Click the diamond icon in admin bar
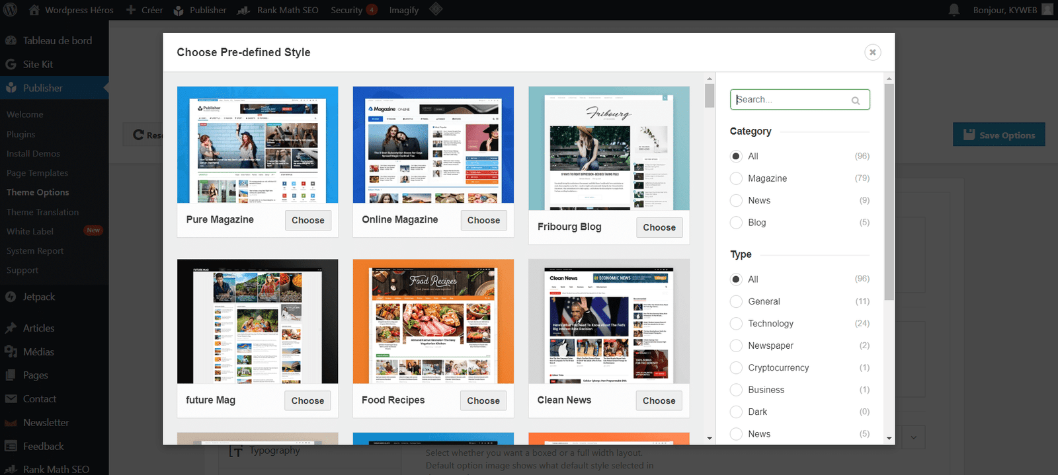The height and width of the screenshot is (475, 1058). (x=435, y=9)
